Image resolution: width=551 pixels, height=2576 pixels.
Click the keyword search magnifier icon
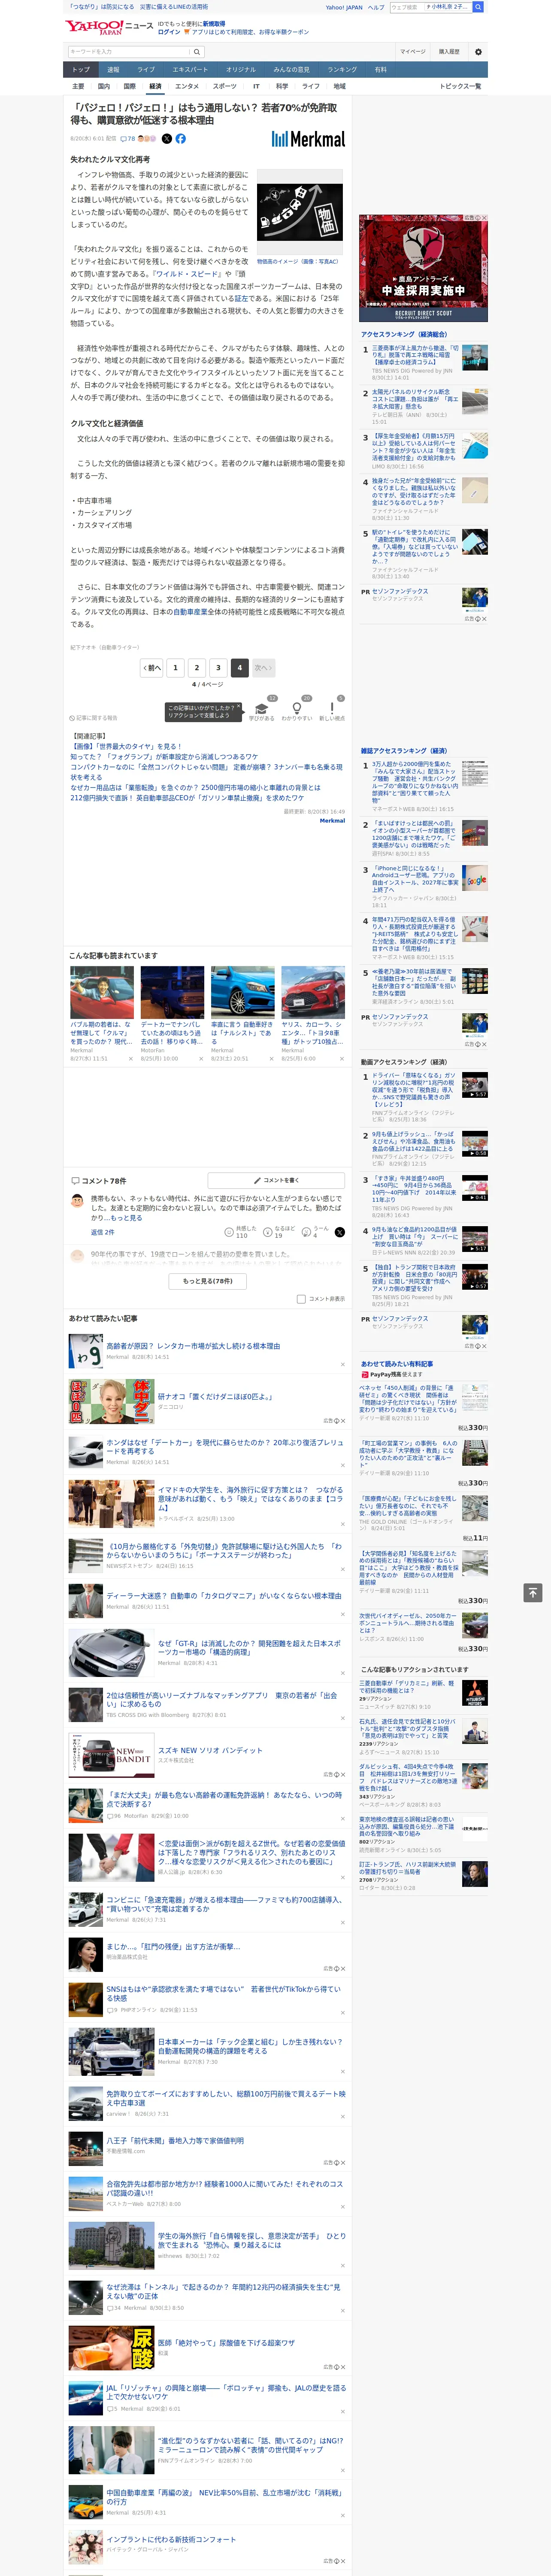pyautogui.click(x=197, y=52)
